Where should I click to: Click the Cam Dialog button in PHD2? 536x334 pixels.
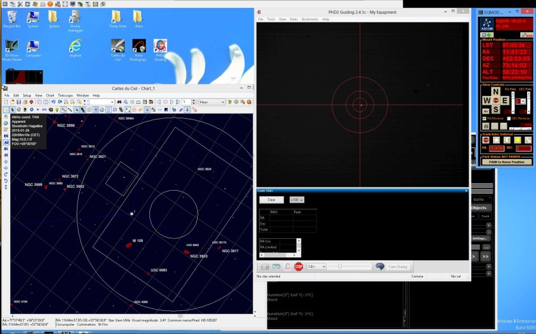[398, 266]
